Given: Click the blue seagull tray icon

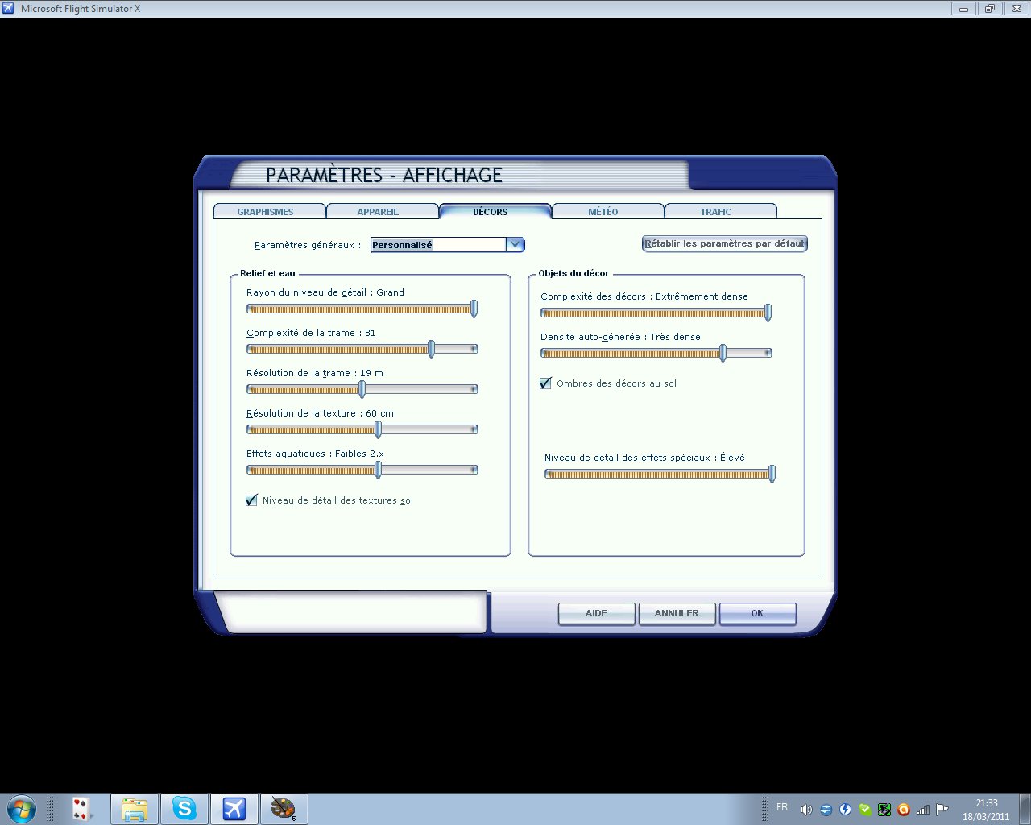Looking at the screenshot, I should coord(826,810).
